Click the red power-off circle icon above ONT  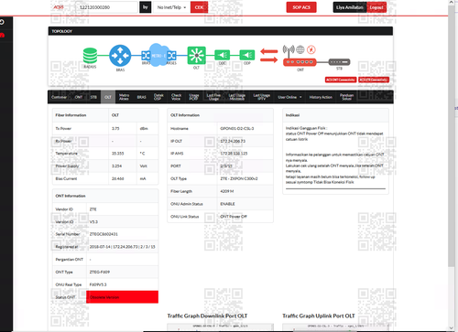tap(311, 49)
